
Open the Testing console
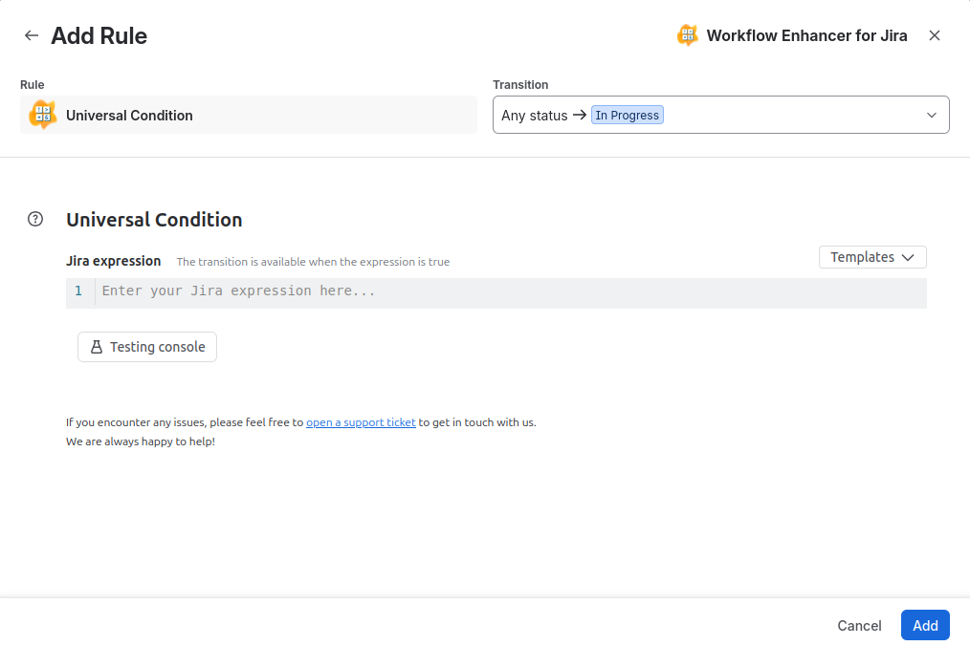147,347
